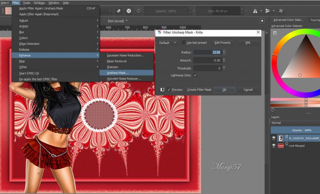The width and height of the screenshot is (320, 194).
Task: Click OK in the Unsharp Mask dialog
Action: (x=224, y=90)
